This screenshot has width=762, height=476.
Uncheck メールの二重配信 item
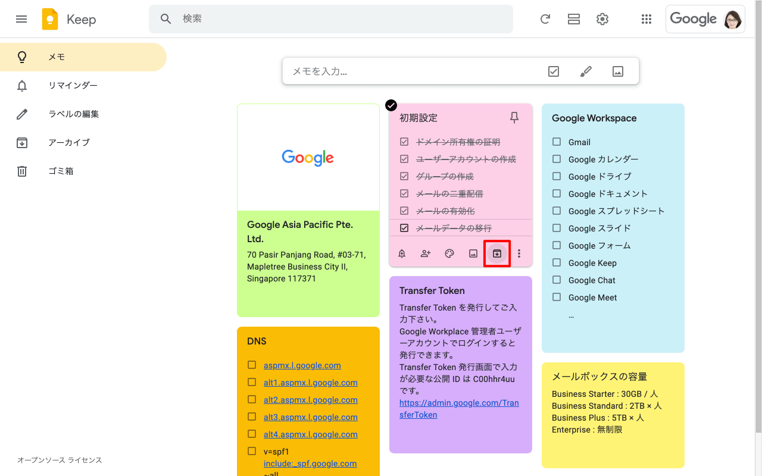click(x=405, y=193)
